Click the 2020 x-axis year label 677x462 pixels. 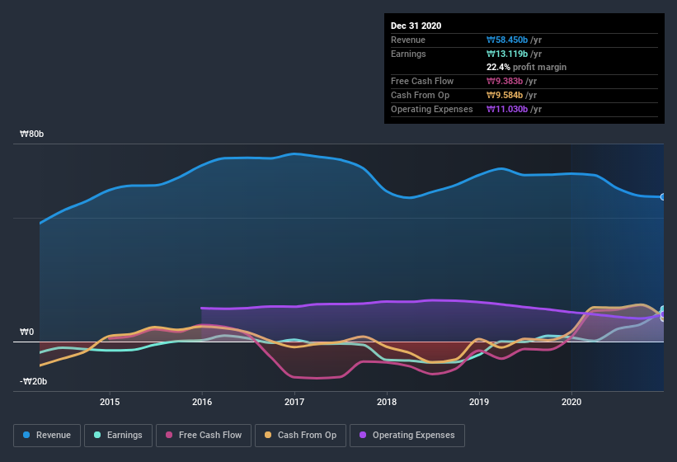(571, 402)
